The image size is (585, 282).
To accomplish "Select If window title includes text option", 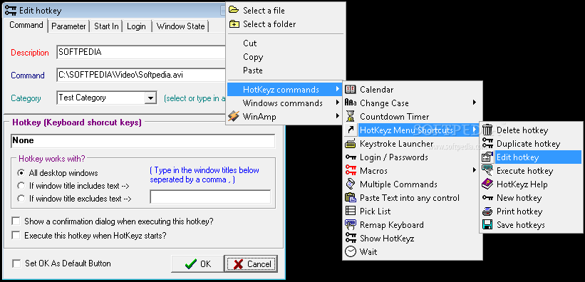I will [x=21, y=186].
